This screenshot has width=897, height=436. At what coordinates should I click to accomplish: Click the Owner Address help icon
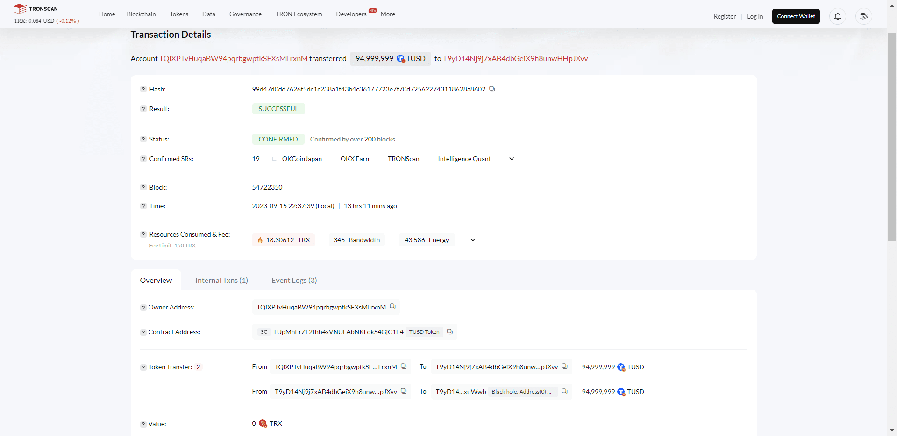(143, 308)
